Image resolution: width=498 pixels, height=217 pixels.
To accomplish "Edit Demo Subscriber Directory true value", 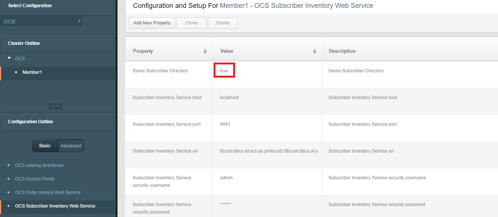I will tap(224, 71).
